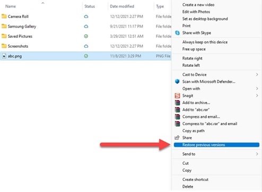Click the Skype icon in context menu

tap(177, 33)
